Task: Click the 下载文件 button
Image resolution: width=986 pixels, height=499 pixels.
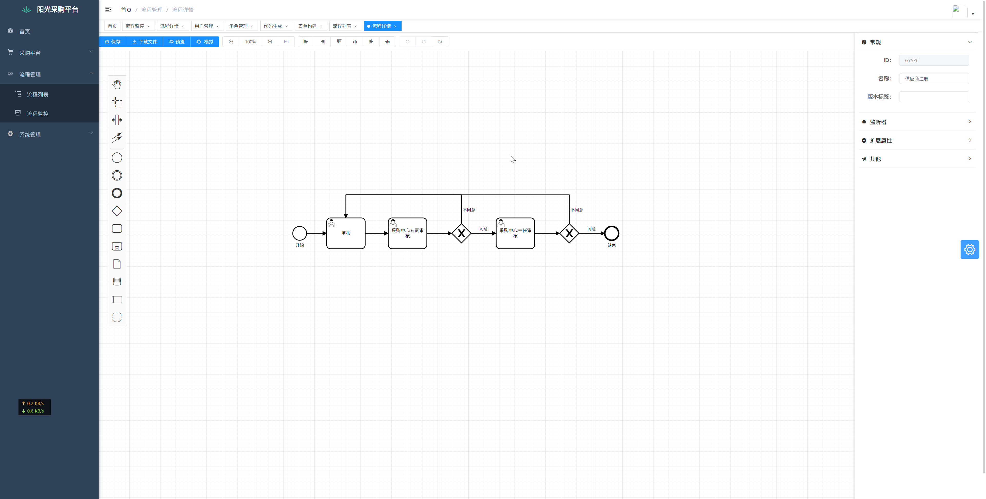Action: point(145,42)
